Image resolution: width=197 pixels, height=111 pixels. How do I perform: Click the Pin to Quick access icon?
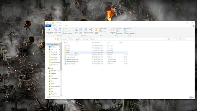50,30
